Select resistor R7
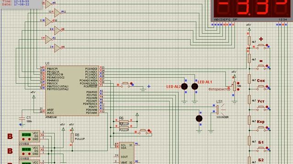 [x=124, y=128]
